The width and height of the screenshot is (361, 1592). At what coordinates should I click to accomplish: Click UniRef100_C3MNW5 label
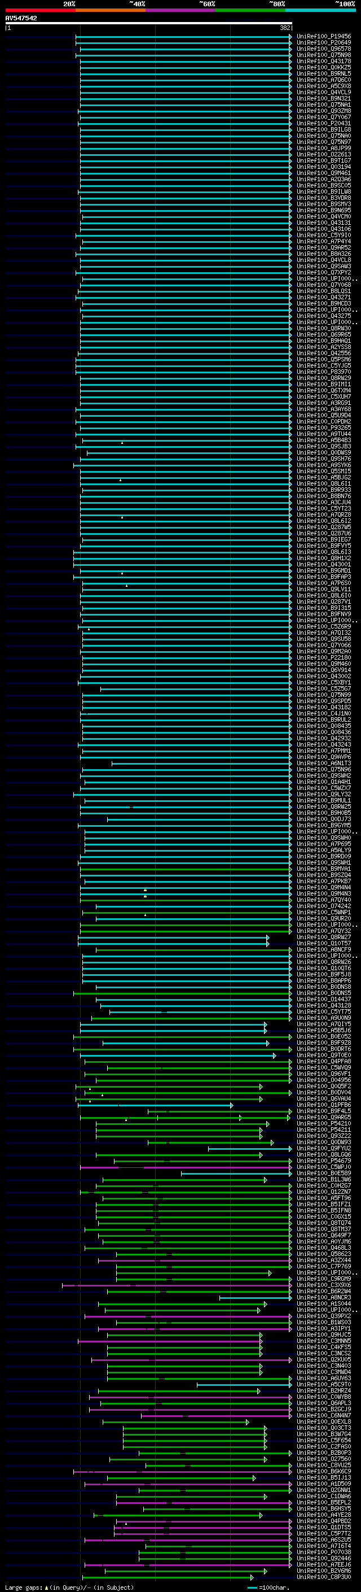[323, 1342]
